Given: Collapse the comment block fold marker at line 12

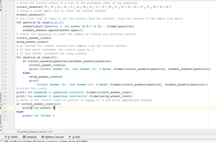Looking at the screenshot, I should [x=15, y=46].
